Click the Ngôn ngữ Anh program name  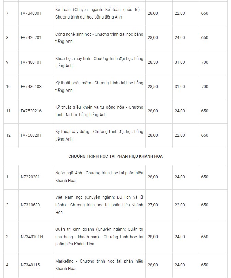pos(99,177)
